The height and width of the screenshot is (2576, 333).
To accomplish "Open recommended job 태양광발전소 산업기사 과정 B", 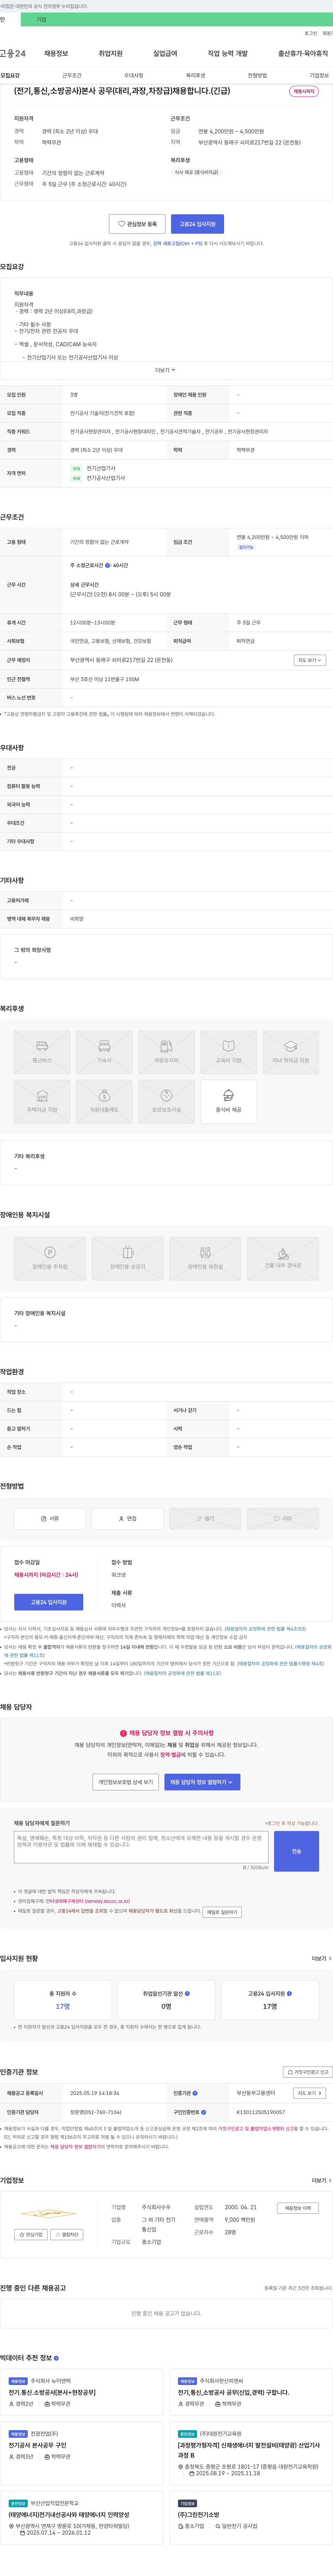I will tap(249, 2450).
